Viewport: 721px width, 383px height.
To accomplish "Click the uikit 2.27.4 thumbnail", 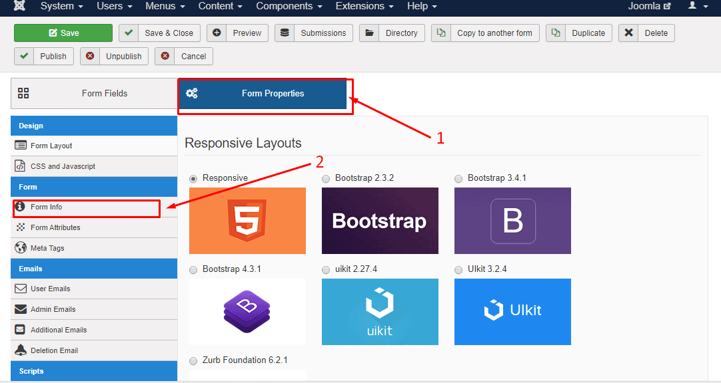I will 380,312.
